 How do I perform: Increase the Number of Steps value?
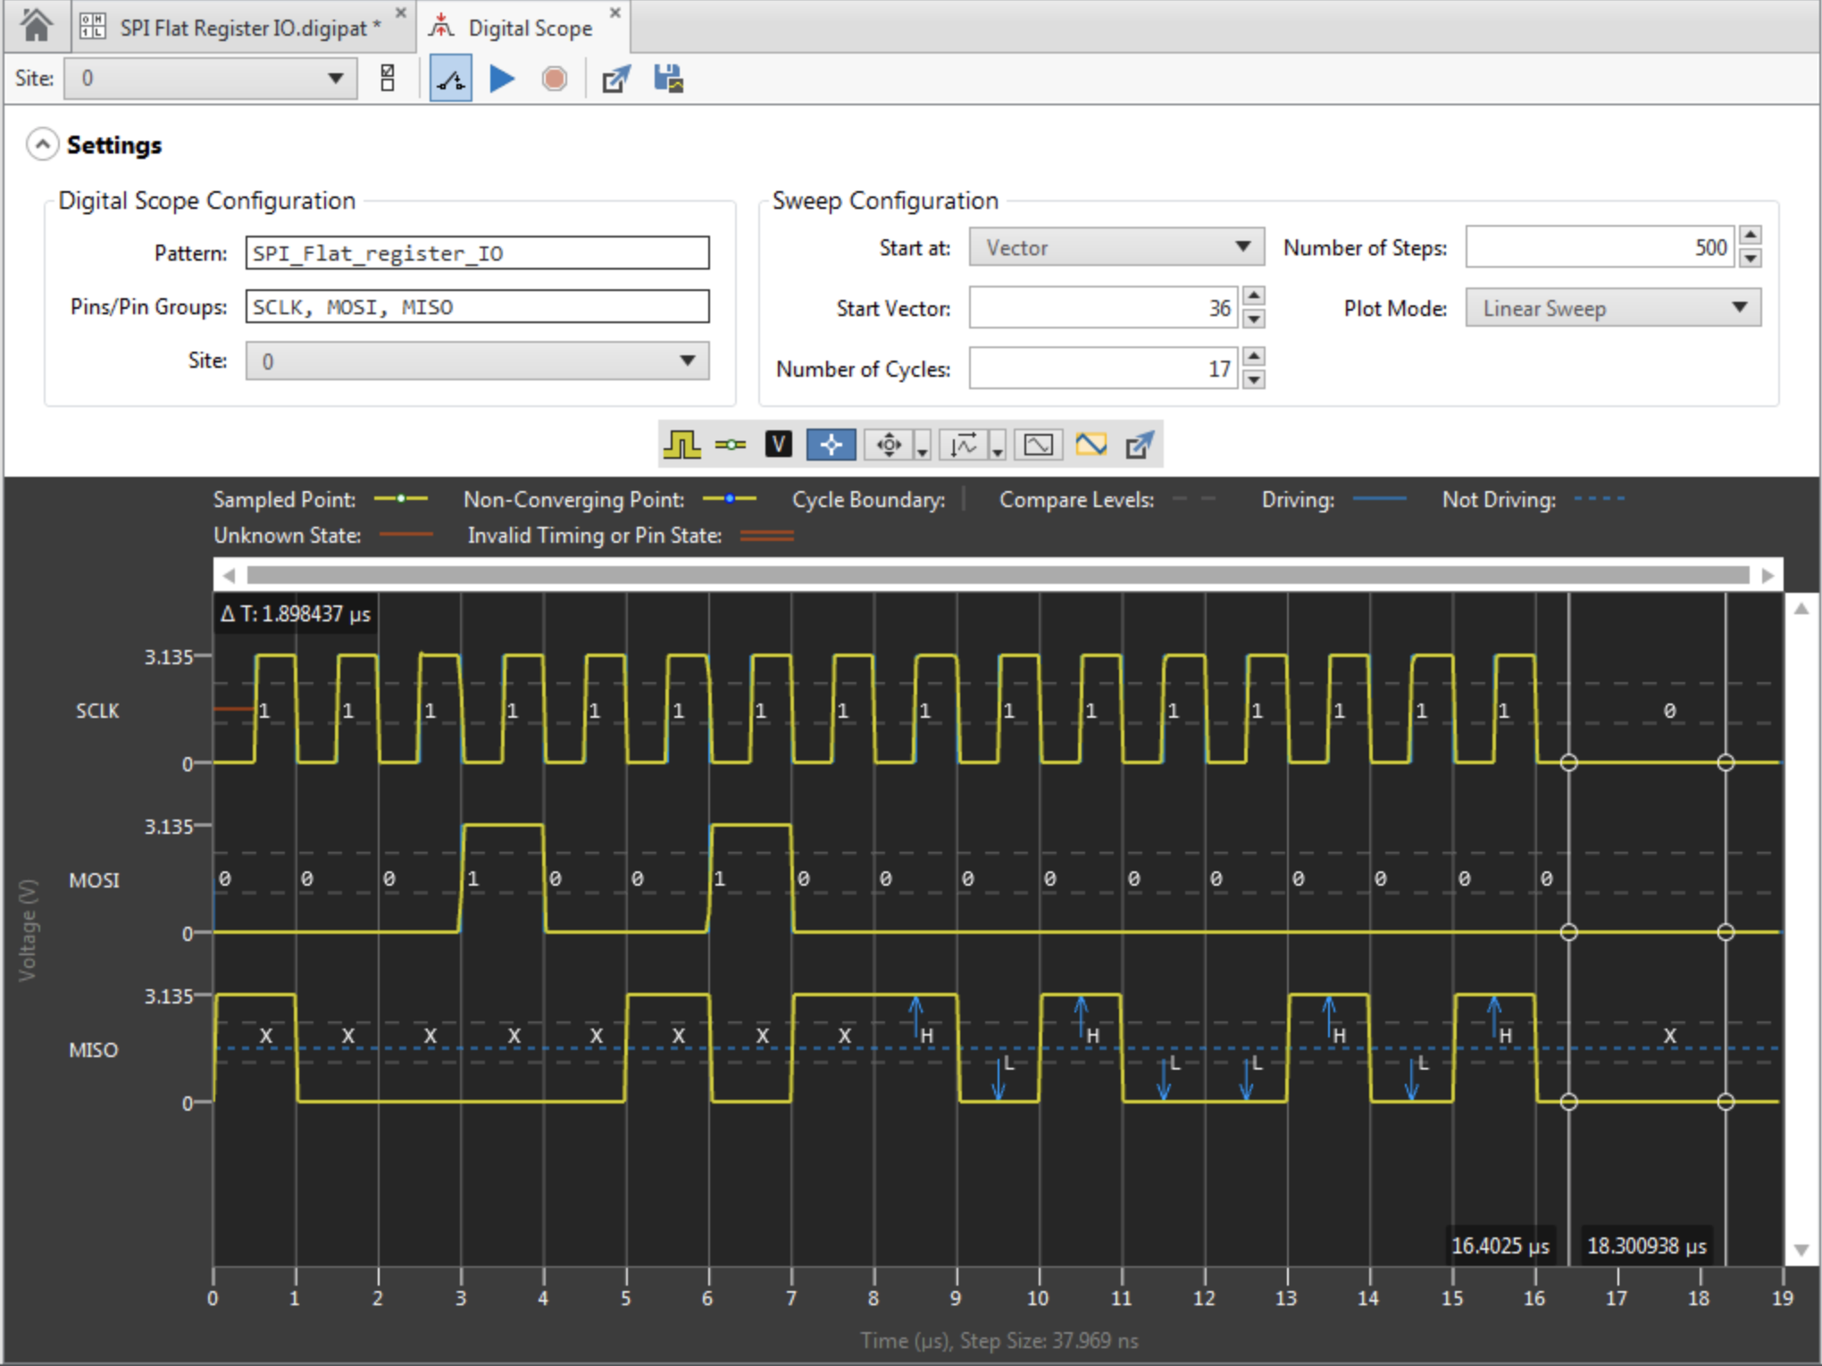[1751, 236]
